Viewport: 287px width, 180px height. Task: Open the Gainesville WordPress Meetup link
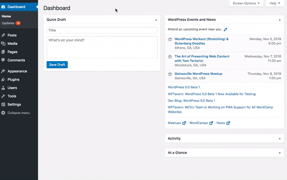(x=199, y=74)
